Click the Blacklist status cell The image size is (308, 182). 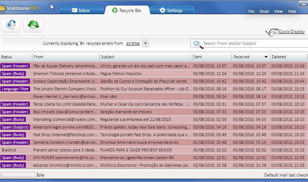pyautogui.click(x=9, y=150)
